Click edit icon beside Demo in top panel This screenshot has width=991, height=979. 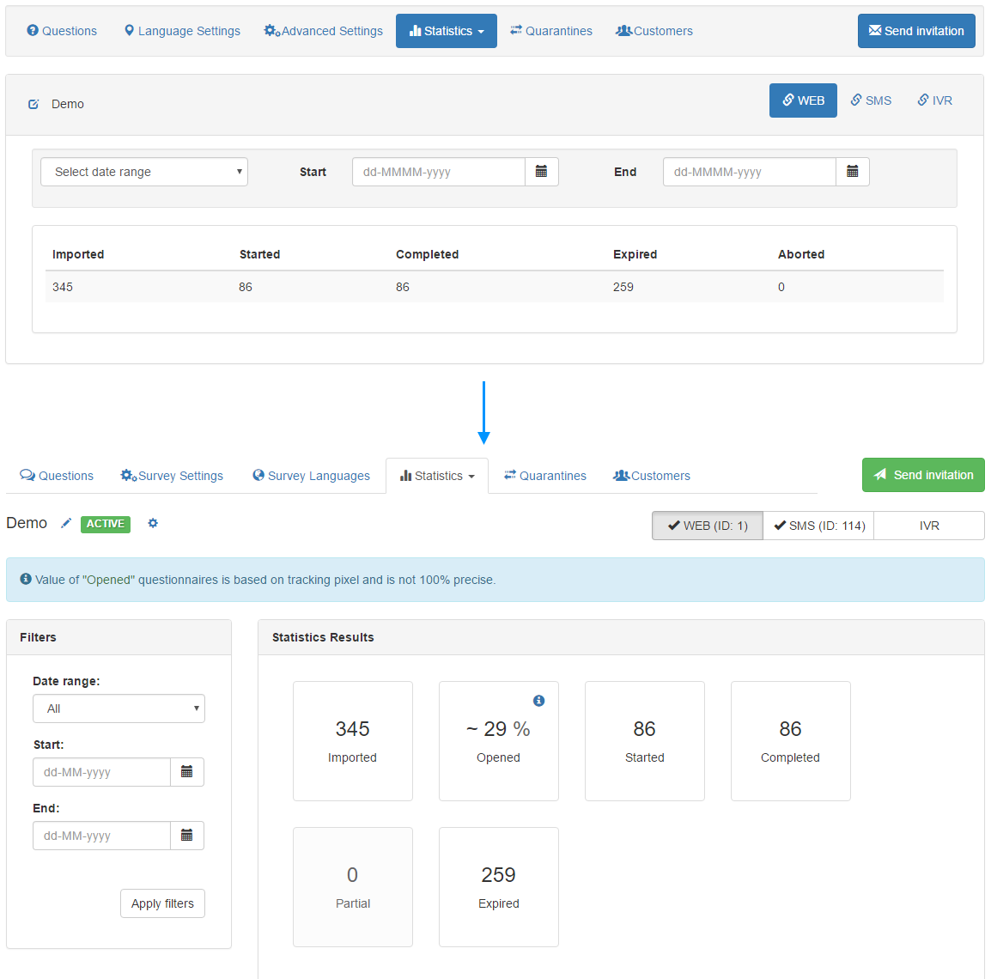(x=33, y=104)
